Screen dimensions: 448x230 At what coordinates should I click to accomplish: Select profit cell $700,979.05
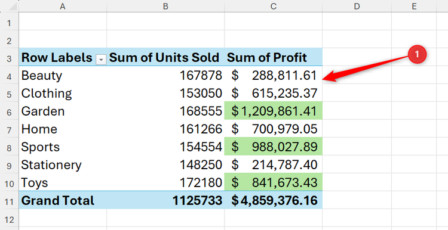(274, 129)
